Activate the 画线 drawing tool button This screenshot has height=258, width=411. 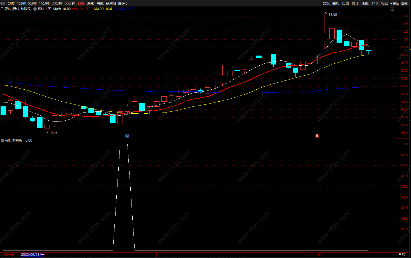(x=365, y=3)
